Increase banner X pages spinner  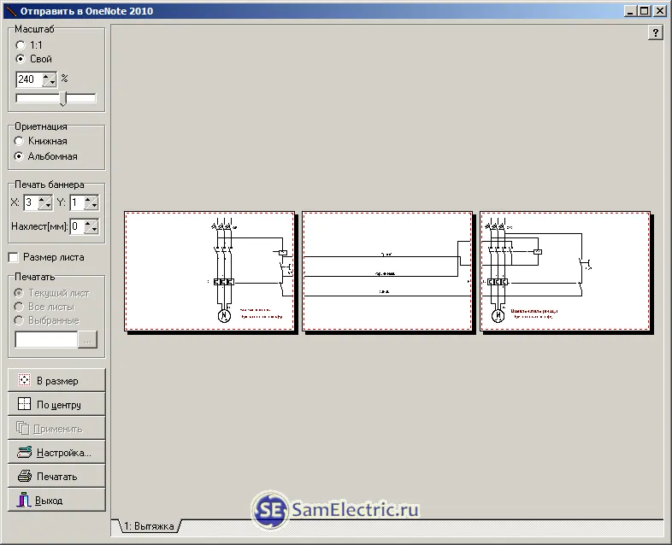click(x=42, y=200)
